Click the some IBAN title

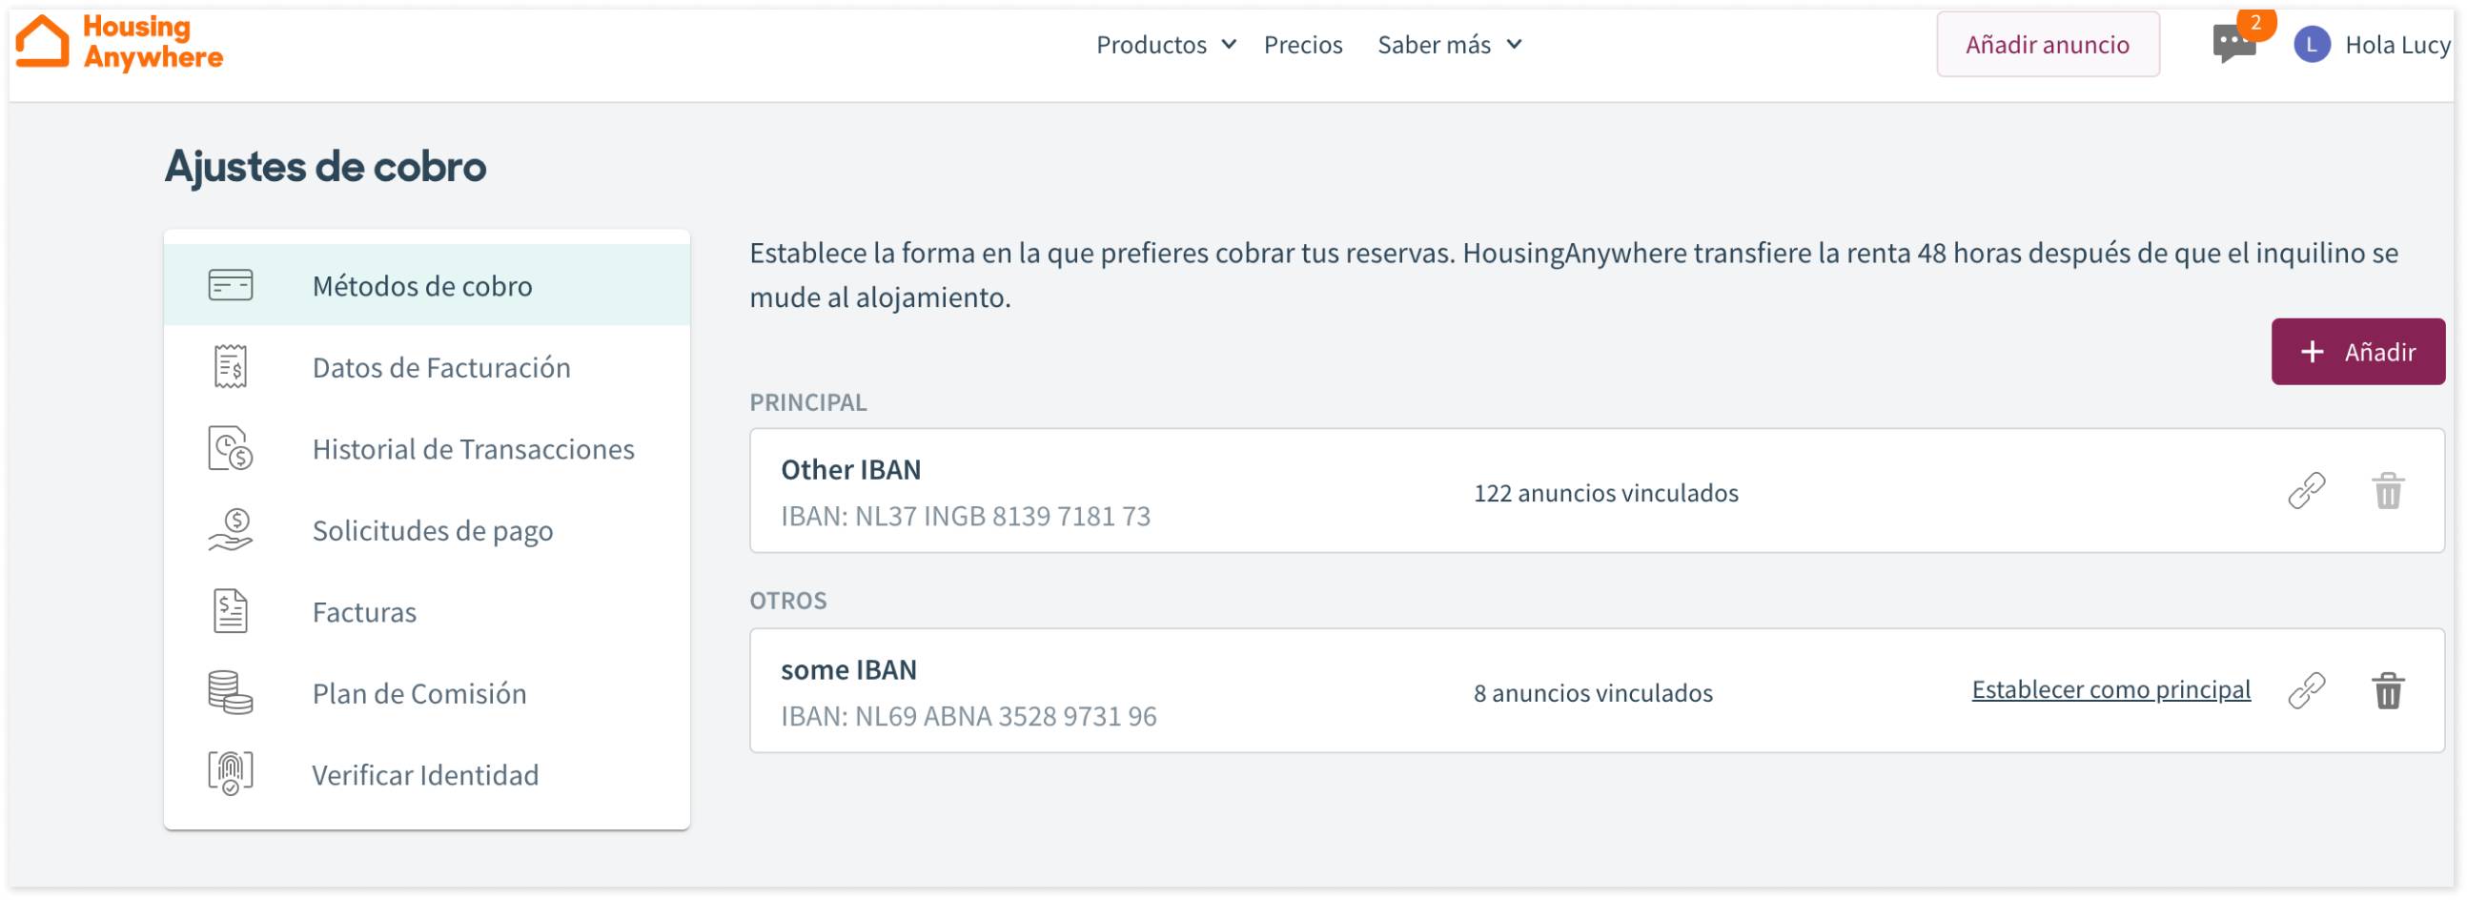click(848, 669)
